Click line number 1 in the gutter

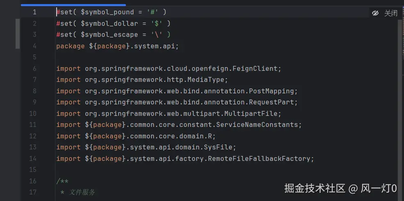tap(34, 12)
